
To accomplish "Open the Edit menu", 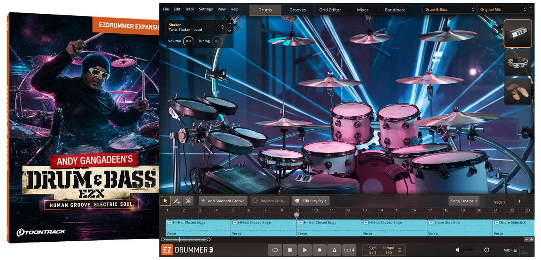I will click(x=177, y=9).
